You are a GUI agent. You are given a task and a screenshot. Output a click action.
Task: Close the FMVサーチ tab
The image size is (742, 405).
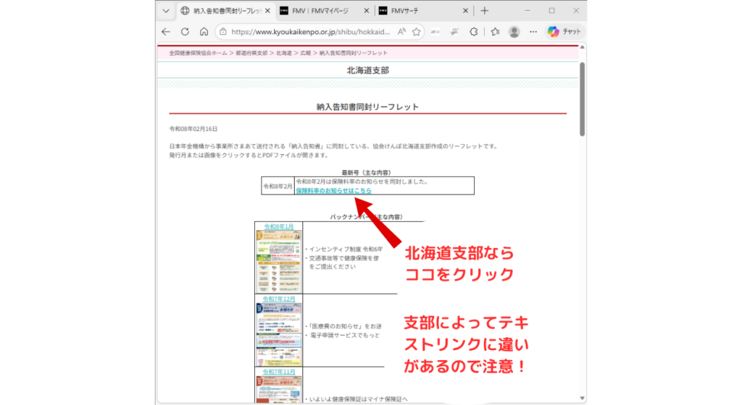point(465,10)
